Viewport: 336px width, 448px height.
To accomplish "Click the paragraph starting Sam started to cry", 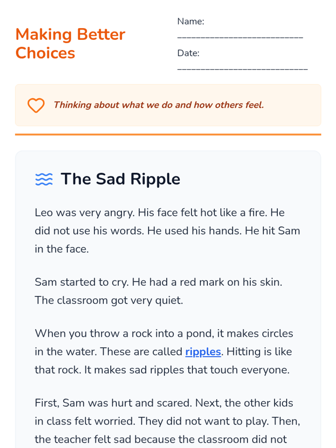I will pos(158,291).
